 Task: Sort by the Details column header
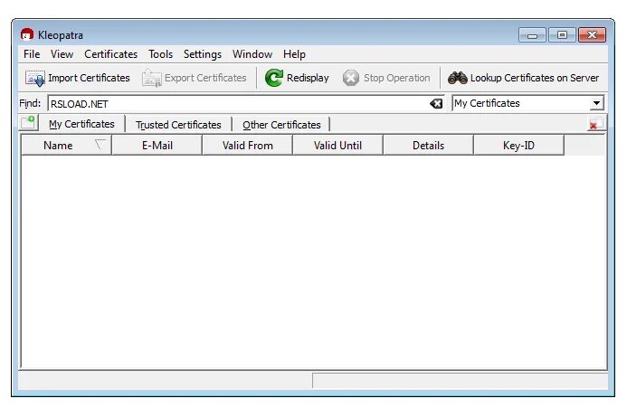[428, 146]
